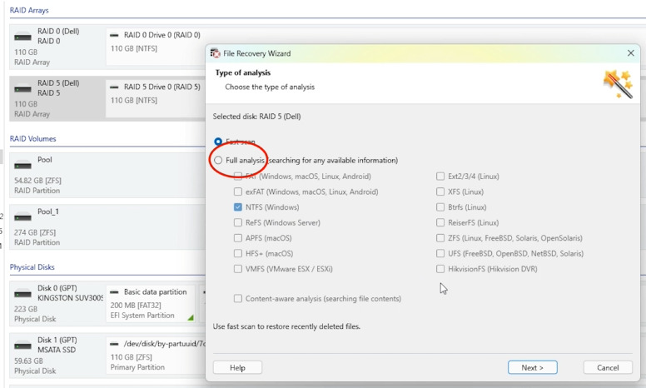
Task: Click the Physical Disks section header
Action: pyautogui.click(x=32, y=267)
